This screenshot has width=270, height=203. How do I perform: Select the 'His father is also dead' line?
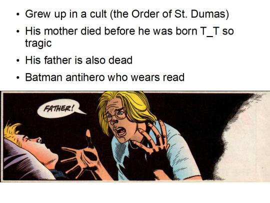click(78, 60)
